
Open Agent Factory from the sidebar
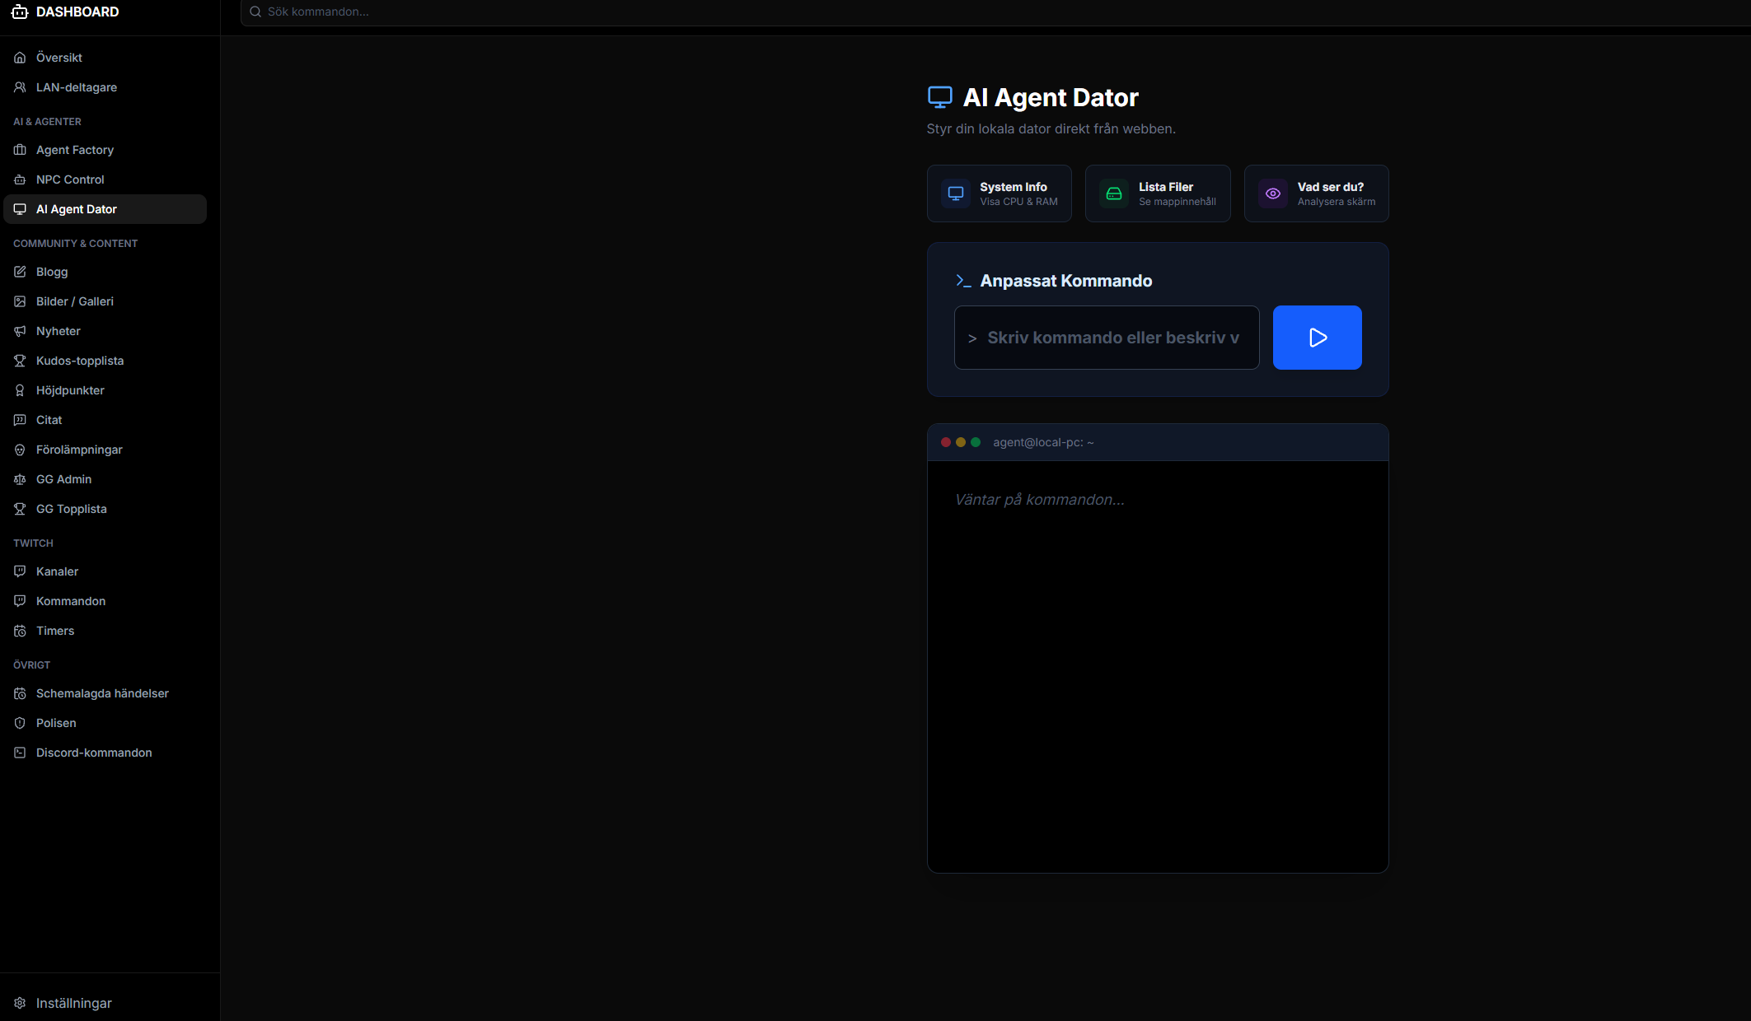[105, 150]
